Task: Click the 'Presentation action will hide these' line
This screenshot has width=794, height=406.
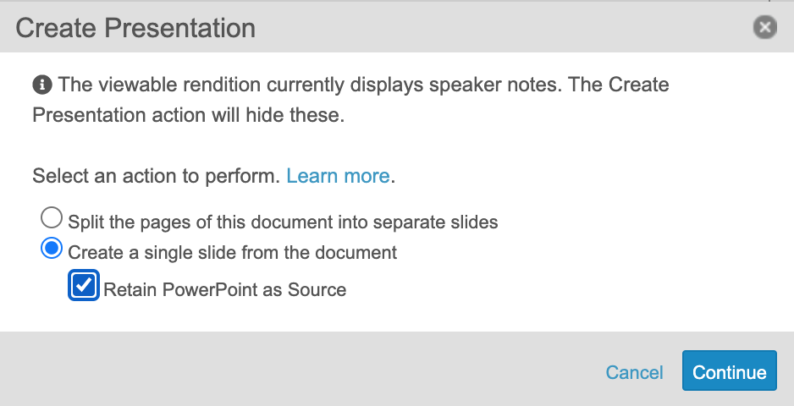Action: (x=188, y=116)
